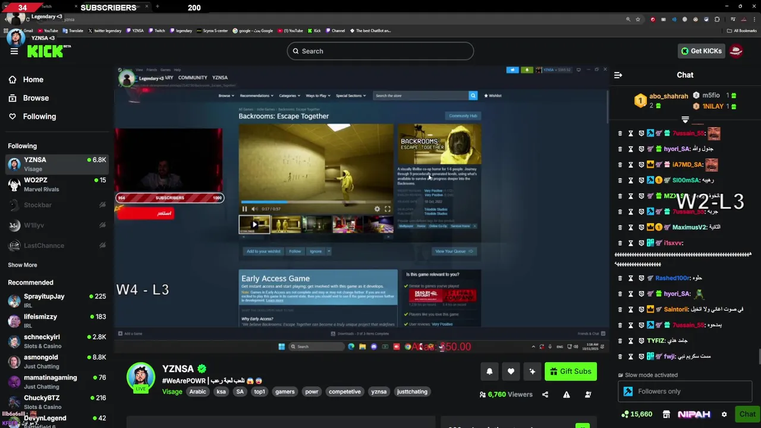Toggle notification bell for YZNSA
761x428 pixels.
[x=489, y=372]
